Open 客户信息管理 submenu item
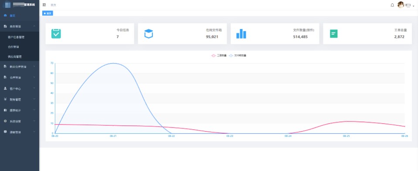 click(16, 37)
